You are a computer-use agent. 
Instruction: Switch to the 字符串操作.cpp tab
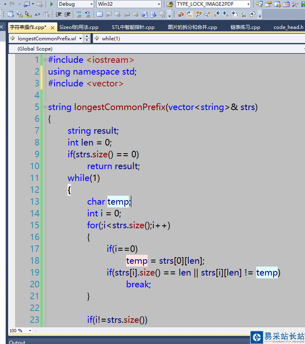28,27
